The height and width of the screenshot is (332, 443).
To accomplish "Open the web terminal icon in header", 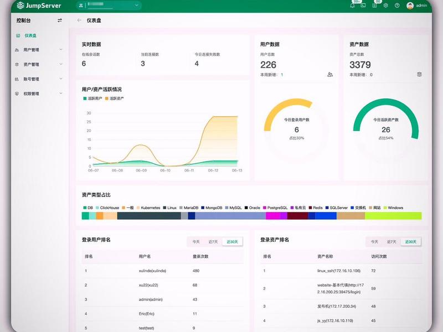I will pos(363,6).
